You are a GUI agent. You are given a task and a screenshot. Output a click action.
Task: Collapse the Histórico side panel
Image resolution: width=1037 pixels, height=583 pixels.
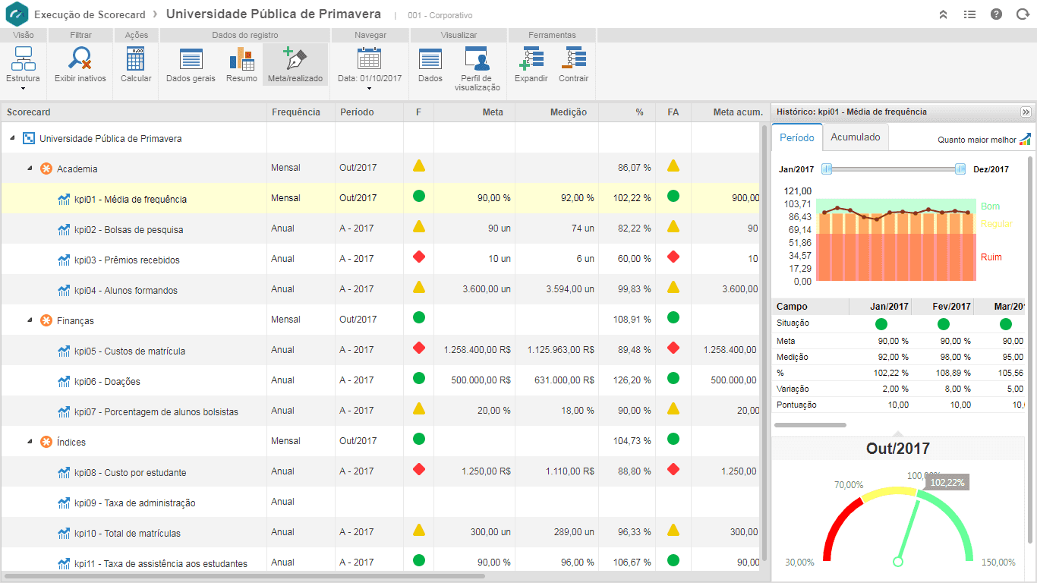pyautogui.click(x=1026, y=112)
